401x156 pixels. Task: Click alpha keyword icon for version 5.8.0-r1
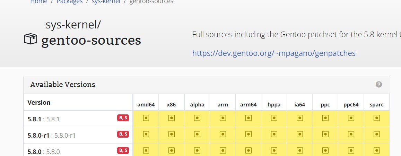point(197,134)
